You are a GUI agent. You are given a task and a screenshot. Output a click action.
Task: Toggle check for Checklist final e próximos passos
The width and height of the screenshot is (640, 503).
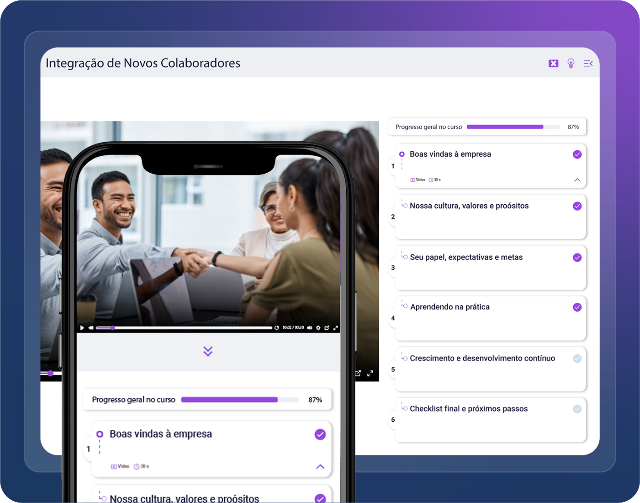(x=577, y=409)
